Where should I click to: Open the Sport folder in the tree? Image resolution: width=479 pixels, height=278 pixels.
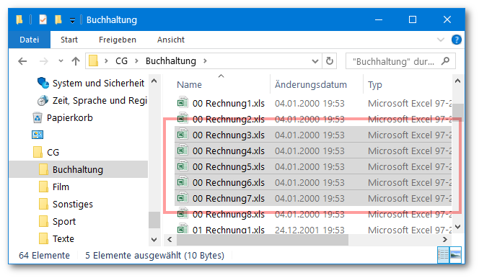(64, 221)
